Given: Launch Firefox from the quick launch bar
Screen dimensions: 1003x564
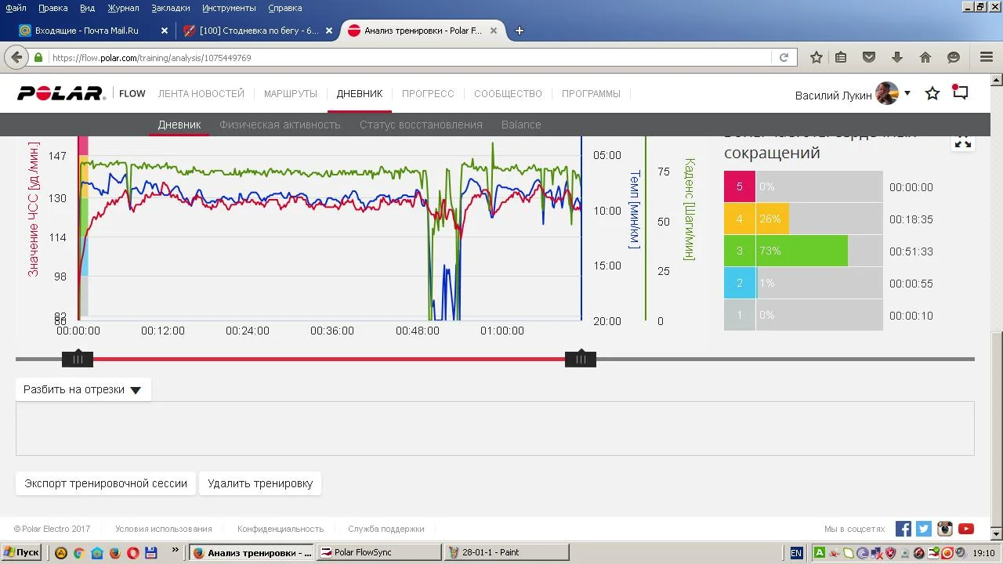Looking at the screenshot, I should tap(114, 552).
